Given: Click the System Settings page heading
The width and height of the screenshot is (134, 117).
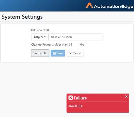Looking at the screenshot, I should click(22, 17).
